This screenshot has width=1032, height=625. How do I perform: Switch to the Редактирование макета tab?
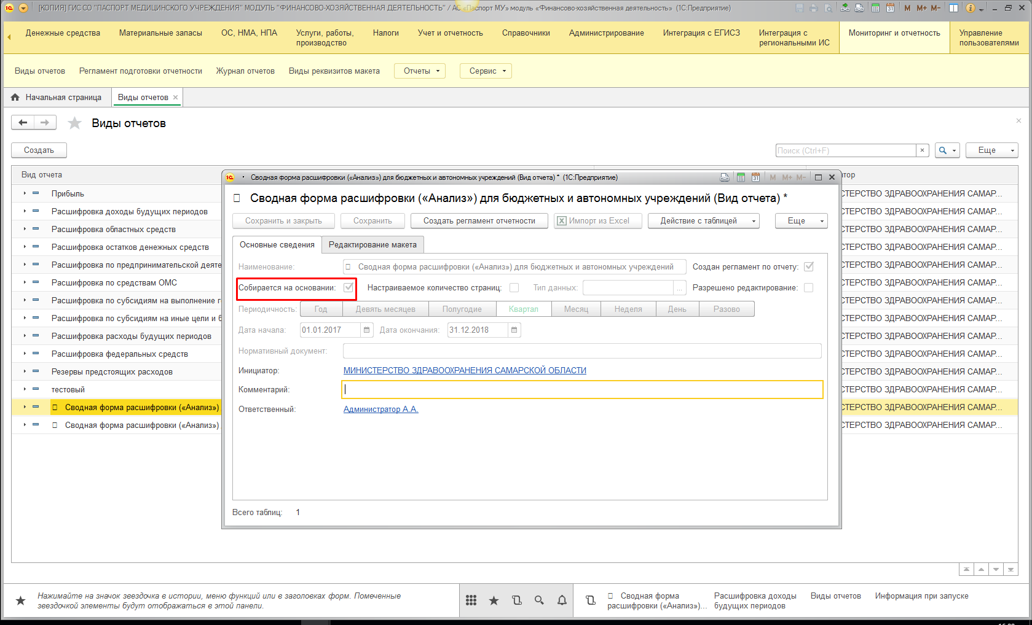(372, 245)
